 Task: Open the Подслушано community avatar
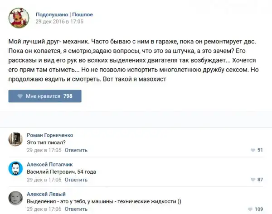(x=19, y=17)
